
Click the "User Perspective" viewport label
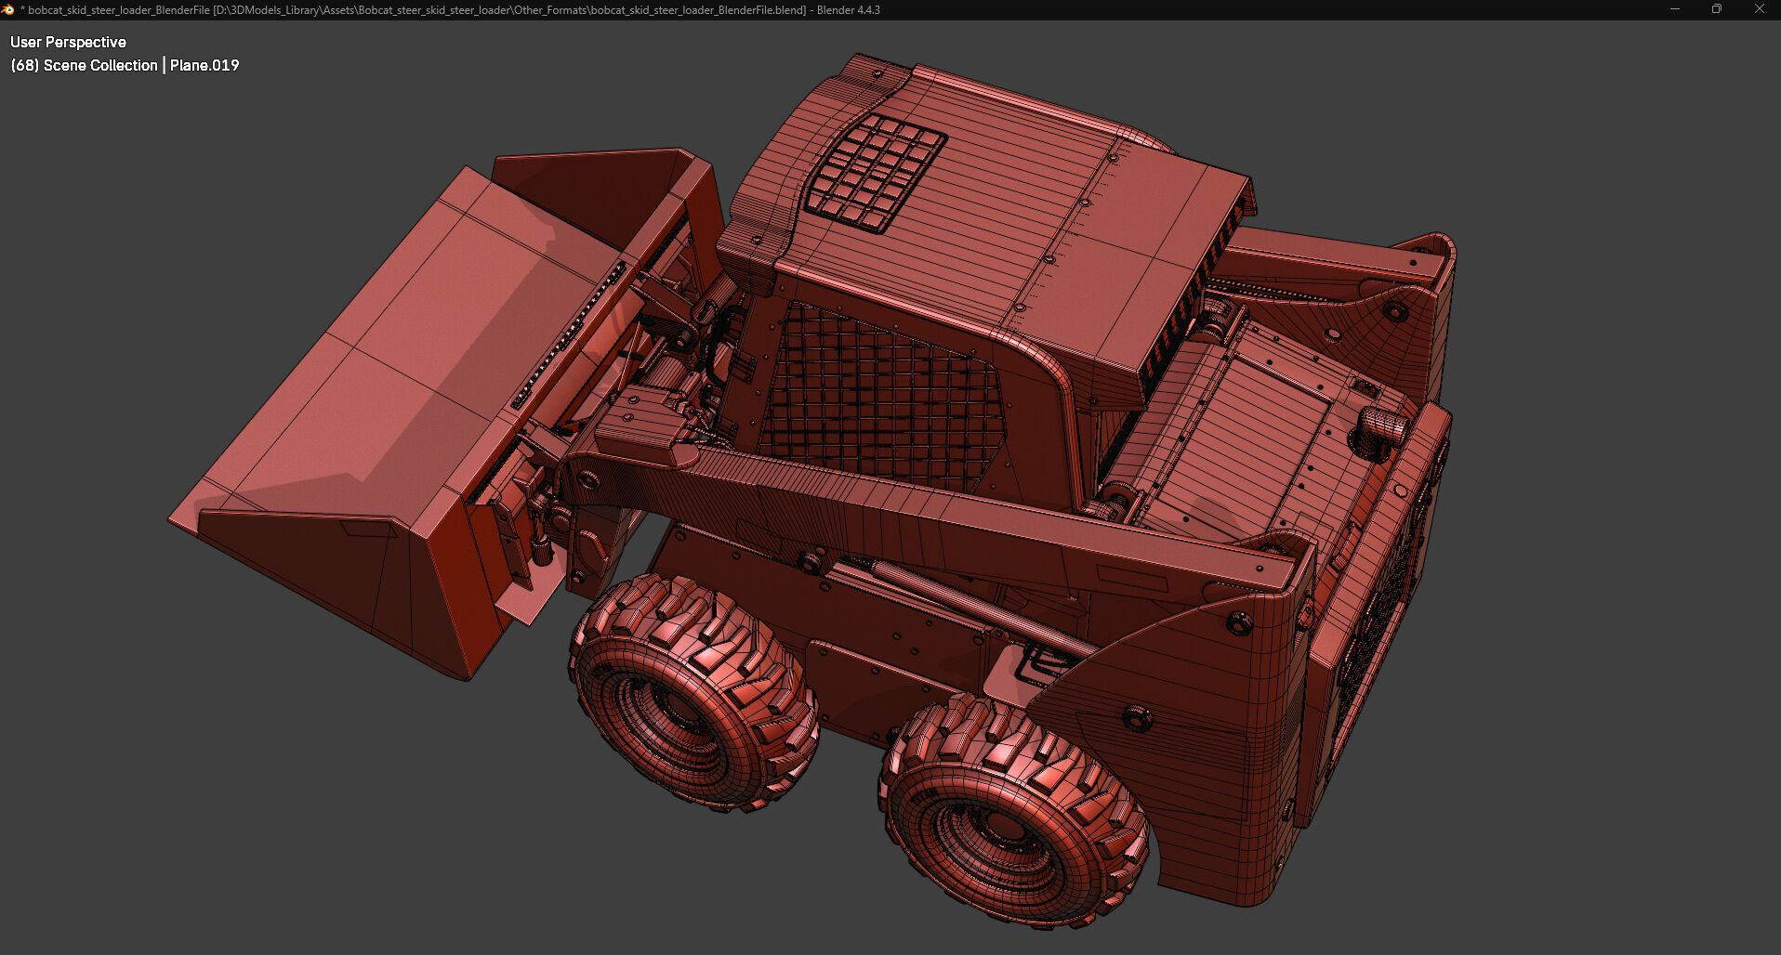point(68,42)
